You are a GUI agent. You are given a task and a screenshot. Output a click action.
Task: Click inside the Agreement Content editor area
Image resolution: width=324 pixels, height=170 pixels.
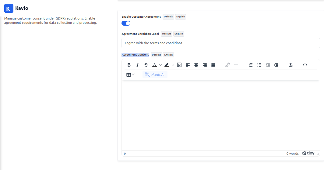[221, 115]
